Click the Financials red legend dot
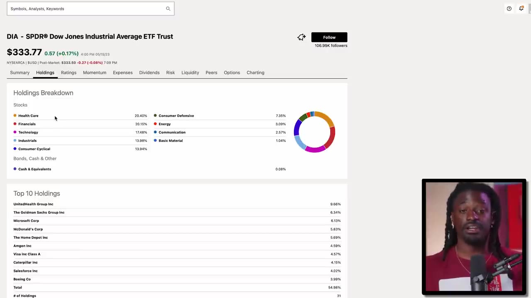The height and width of the screenshot is (298, 531). [x=15, y=124]
